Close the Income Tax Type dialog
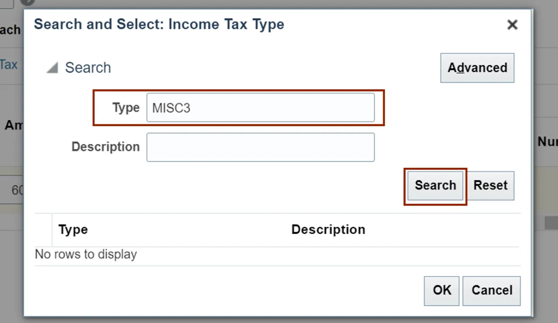The image size is (558, 323). pos(512,25)
